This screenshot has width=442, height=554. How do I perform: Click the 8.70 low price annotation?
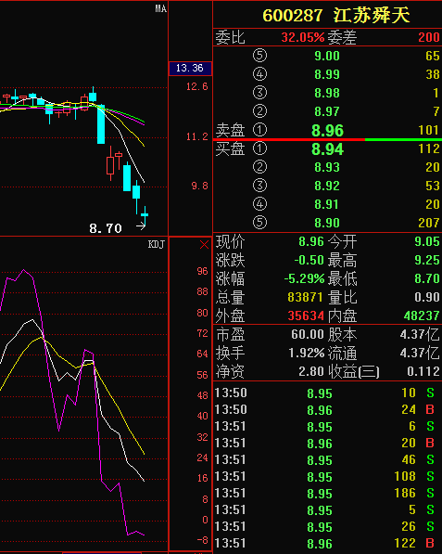click(x=106, y=228)
